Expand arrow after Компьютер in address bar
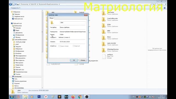Screen dimensions: 176x99 (29, 4)
